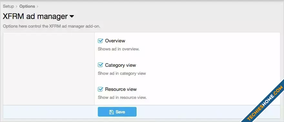Click the Resource view option label

click(121, 89)
